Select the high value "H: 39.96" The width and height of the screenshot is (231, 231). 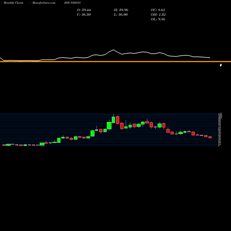pos(121,10)
